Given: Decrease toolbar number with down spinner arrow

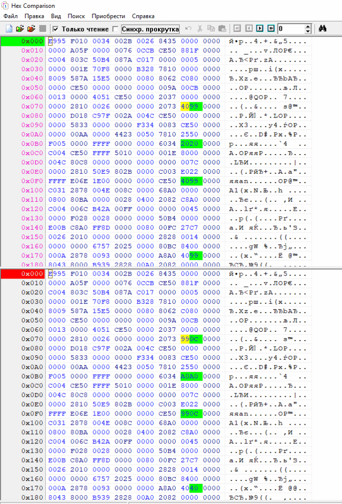Looking at the screenshot, I should pos(308,31).
